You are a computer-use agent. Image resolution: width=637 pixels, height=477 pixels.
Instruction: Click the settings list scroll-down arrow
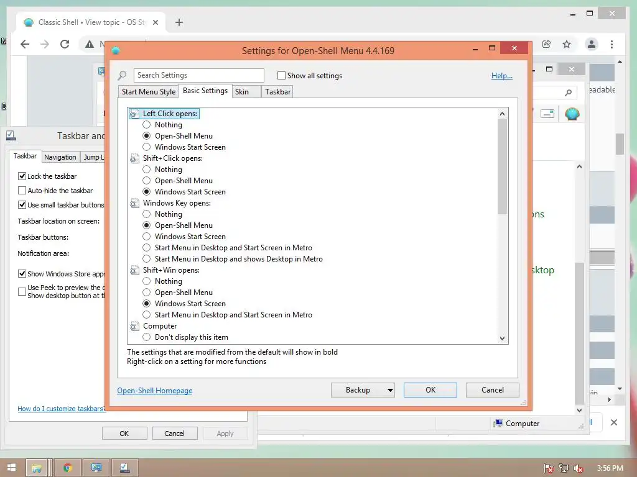click(502, 338)
